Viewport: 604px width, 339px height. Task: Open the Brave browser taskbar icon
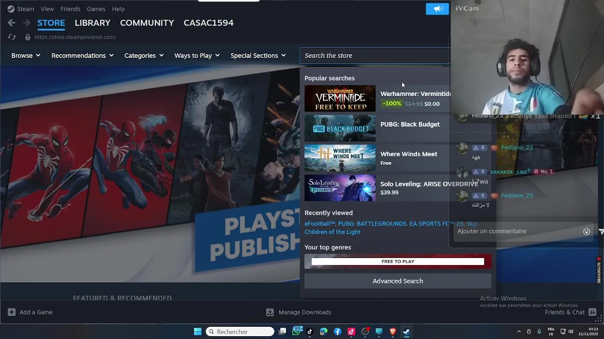click(x=393, y=331)
